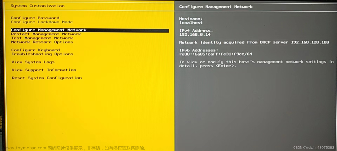
Task: Select Configure Lockdown Mode entry
Action: (42, 22)
